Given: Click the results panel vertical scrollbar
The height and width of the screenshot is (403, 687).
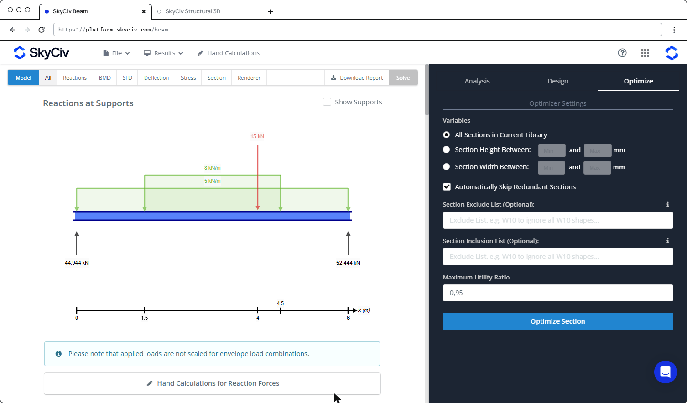Looking at the screenshot, I should pyautogui.click(x=427, y=90).
